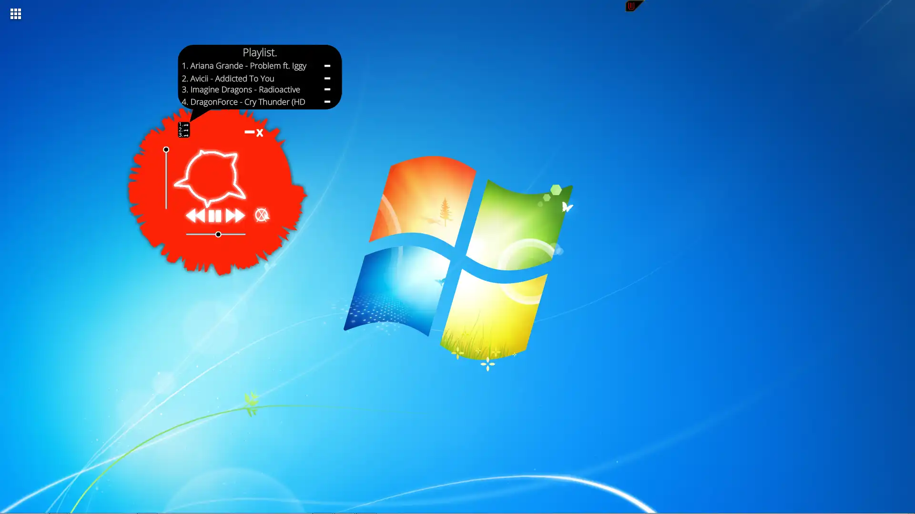This screenshot has width=915, height=514.
Task: Toggle the playlist list icon
Action: pyautogui.click(x=184, y=130)
